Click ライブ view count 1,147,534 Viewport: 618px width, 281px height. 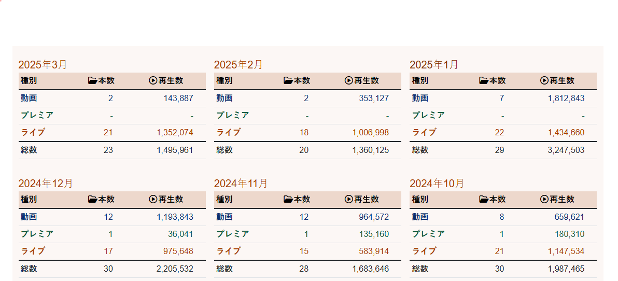(x=566, y=251)
